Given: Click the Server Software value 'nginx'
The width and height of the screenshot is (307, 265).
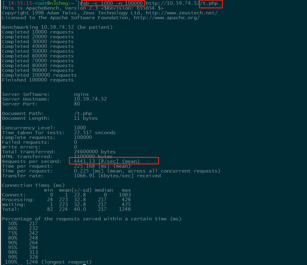Looking at the screenshot, I should pos(81,94).
